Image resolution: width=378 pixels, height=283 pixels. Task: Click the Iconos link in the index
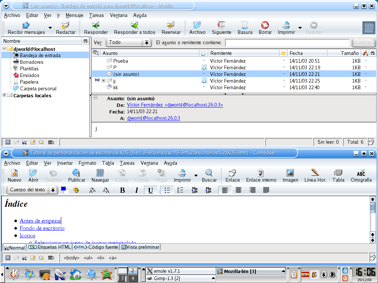(x=27, y=235)
